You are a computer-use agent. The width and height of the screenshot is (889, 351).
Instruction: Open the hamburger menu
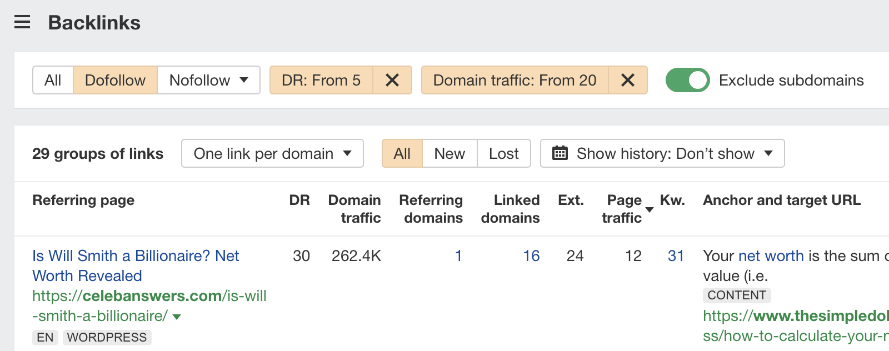(22, 22)
